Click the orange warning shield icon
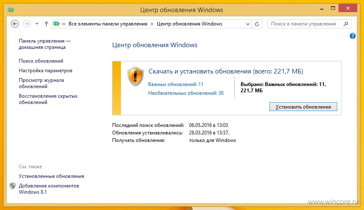This screenshot has height=210, width=364. tap(135, 76)
